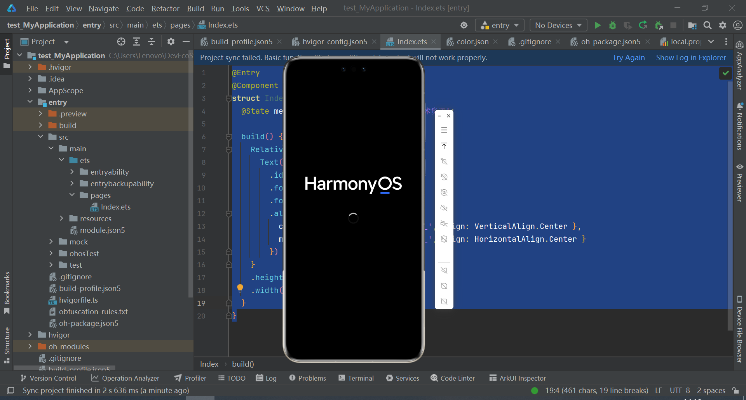Click Show Log in Explorer link
746x400 pixels.
point(691,57)
